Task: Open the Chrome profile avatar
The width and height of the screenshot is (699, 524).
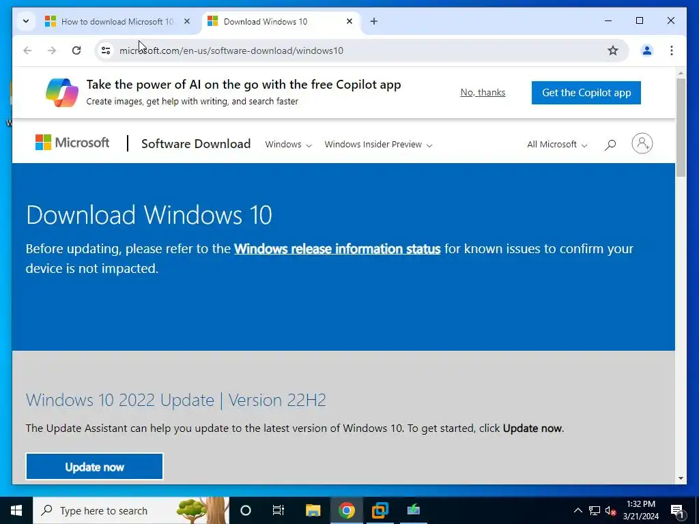Action: 647,50
